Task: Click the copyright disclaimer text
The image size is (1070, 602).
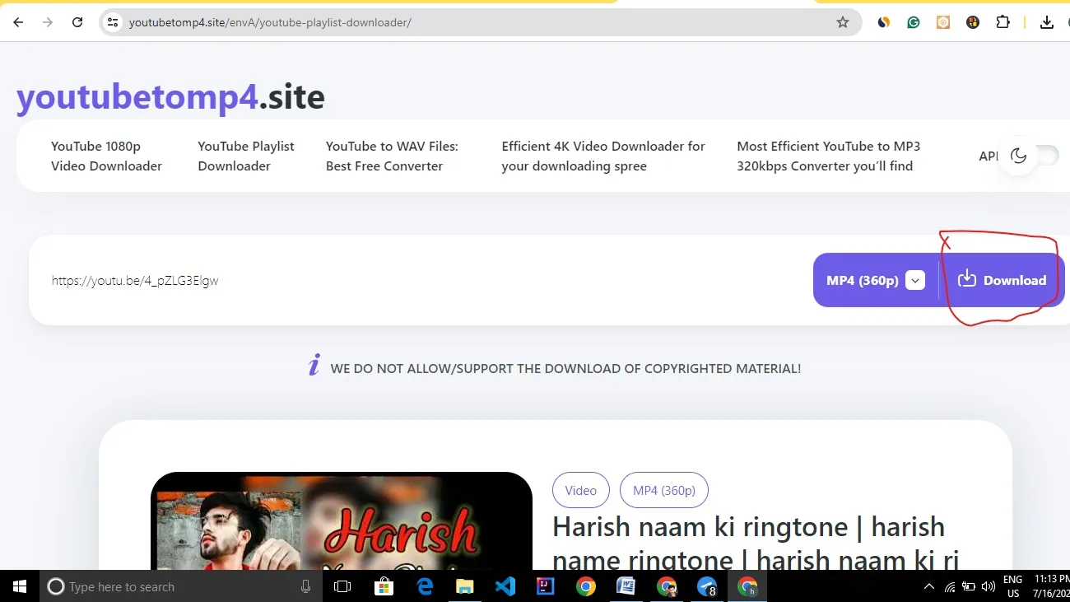Action: (x=565, y=368)
